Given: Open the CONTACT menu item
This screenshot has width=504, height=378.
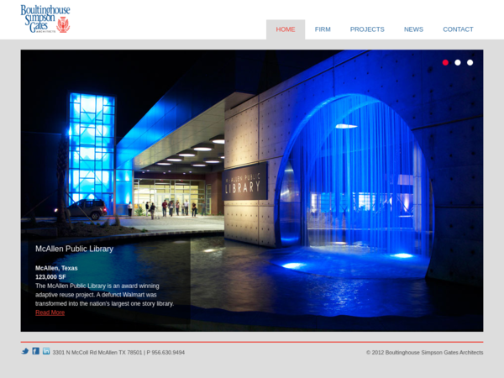Looking at the screenshot, I should pyautogui.click(x=458, y=29).
